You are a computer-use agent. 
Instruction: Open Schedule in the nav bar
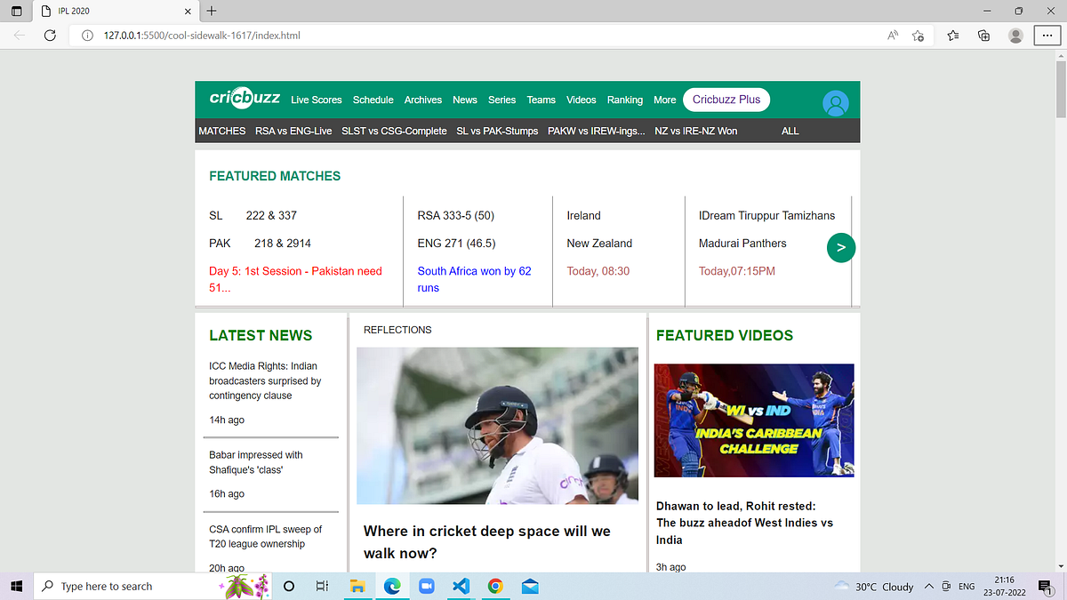[373, 100]
